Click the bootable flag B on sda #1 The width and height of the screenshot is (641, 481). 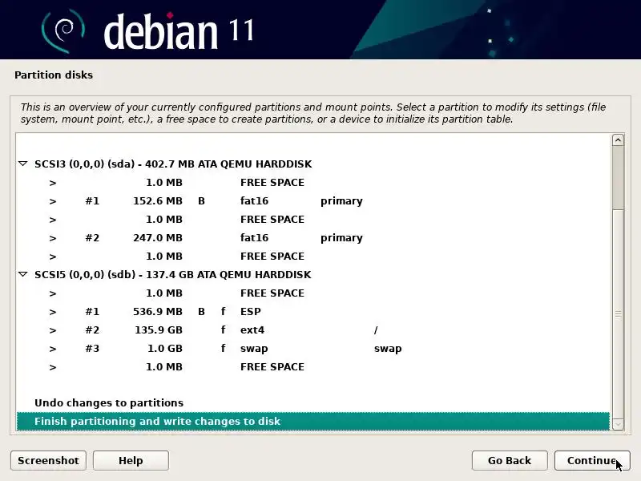[201, 201]
